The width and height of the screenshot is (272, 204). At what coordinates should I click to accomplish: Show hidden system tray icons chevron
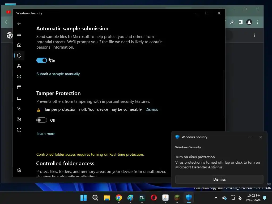pos(216,198)
